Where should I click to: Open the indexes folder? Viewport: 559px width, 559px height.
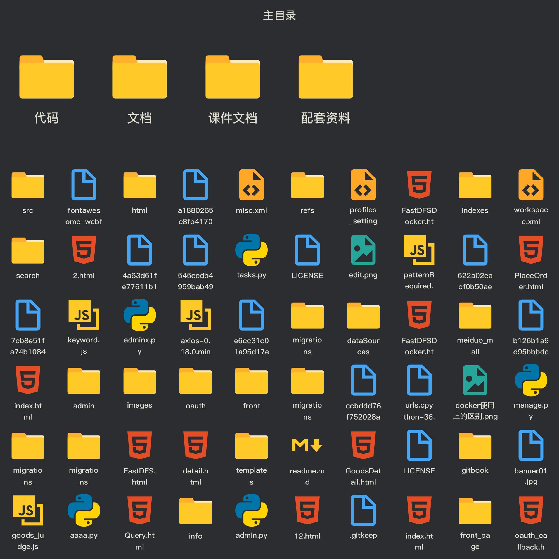475,185
